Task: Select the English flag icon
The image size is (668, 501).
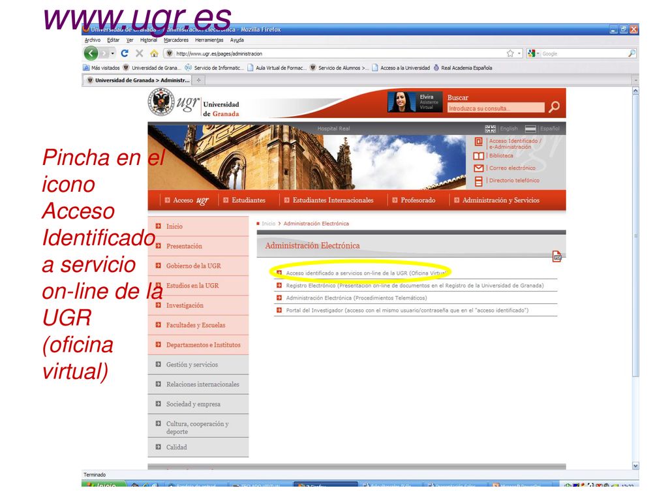Action: 491,129
